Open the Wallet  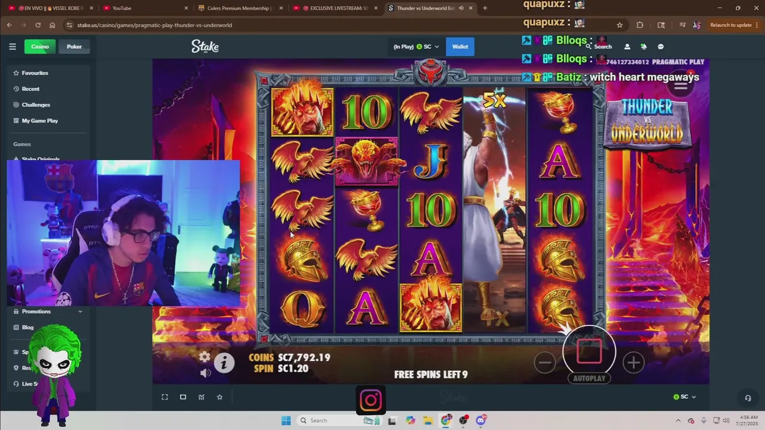pos(460,47)
